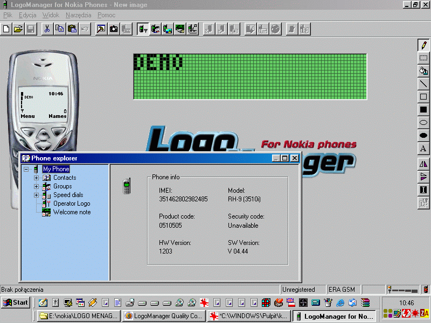
Task: Choose the paint bucket fill tool
Action: pos(423,71)
